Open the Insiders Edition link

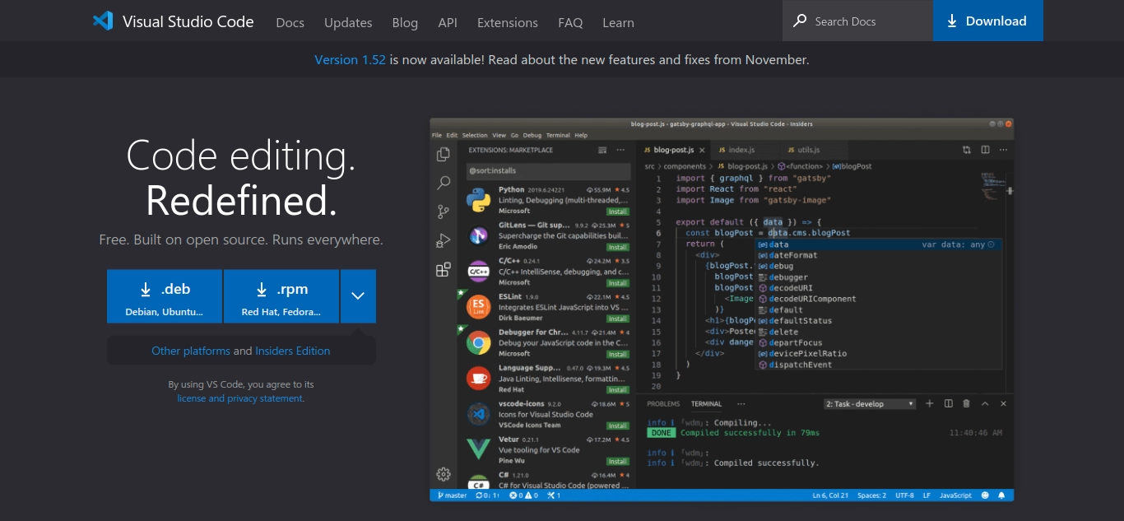[293, 351]
